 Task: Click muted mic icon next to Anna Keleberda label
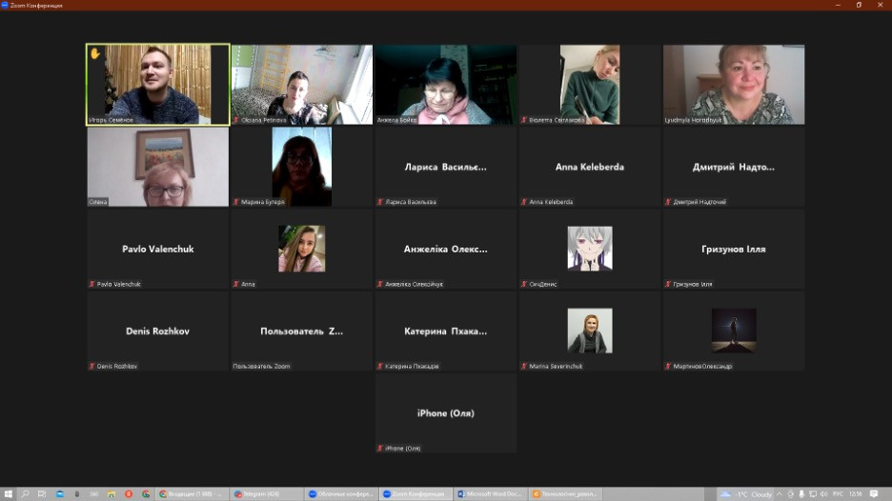524,202
